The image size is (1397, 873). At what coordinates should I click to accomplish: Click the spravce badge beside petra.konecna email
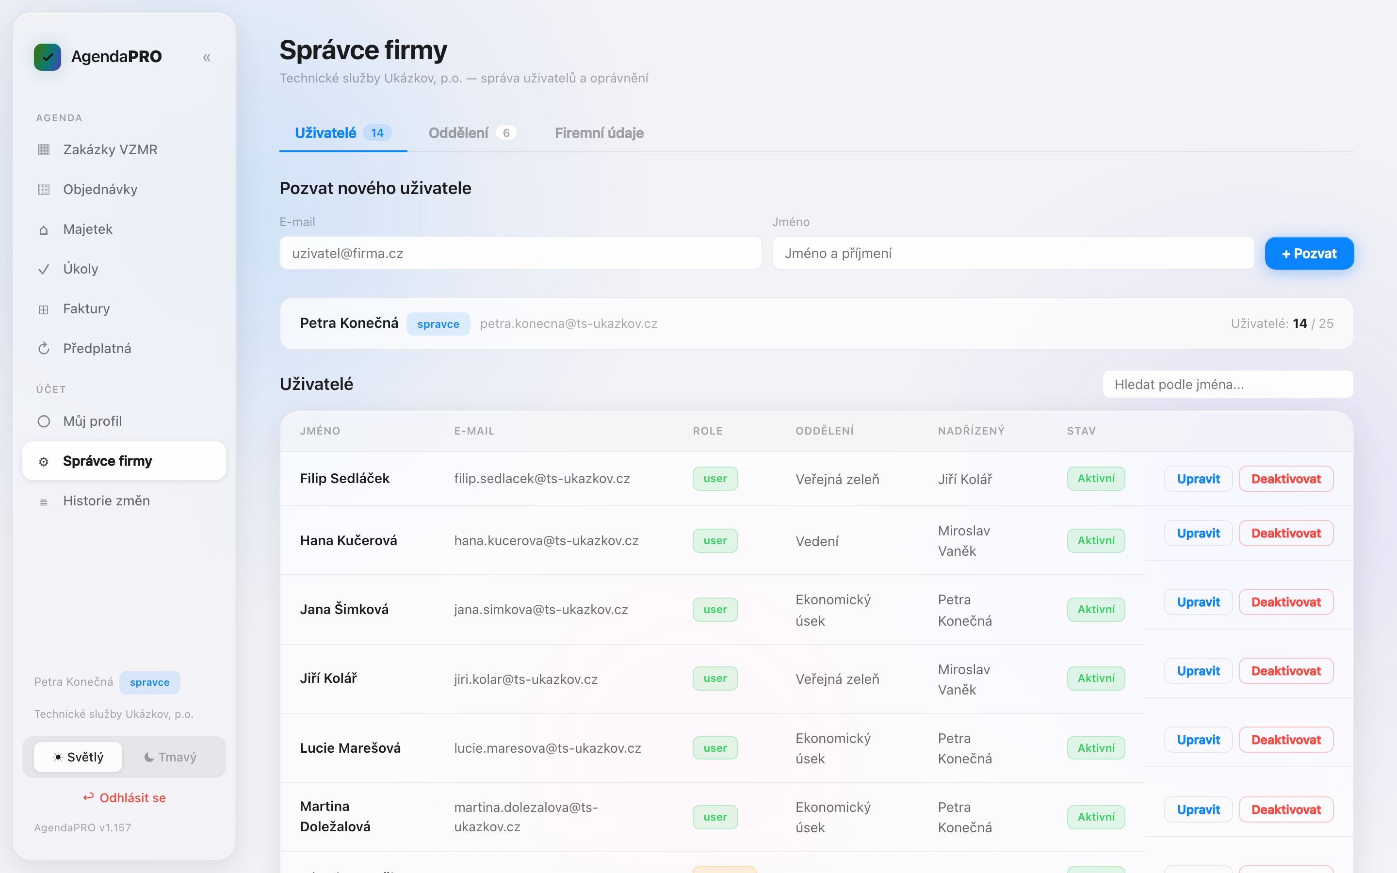tap(438, 324)
